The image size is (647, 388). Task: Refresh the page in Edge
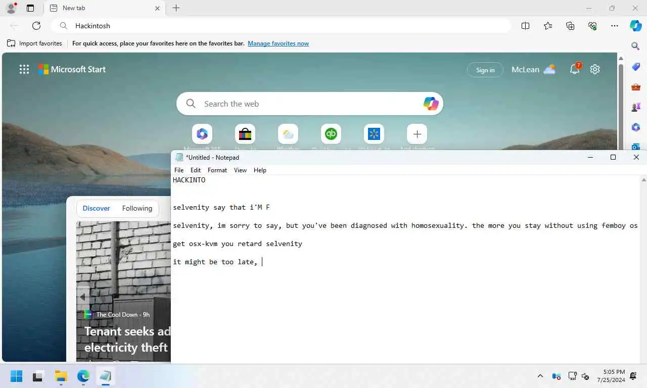(x=36, y=26)
